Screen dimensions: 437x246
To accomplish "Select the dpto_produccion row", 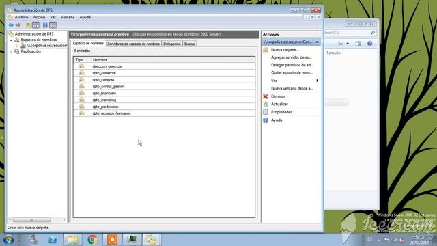I will [164, 107].
